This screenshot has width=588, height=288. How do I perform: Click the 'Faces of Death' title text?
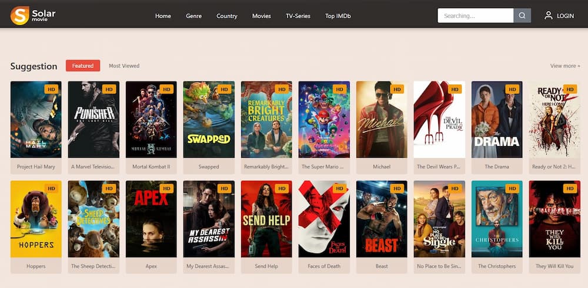(324, 266)
